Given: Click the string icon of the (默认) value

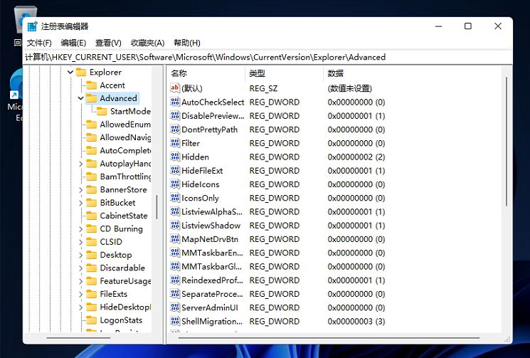Looking at the screenshot, I should [x=175, y=88].
